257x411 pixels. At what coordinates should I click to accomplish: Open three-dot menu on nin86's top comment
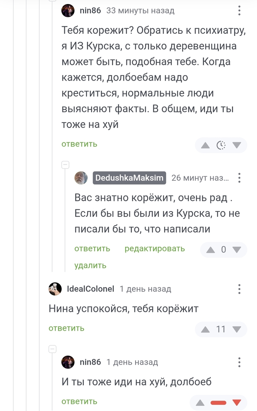239,11
